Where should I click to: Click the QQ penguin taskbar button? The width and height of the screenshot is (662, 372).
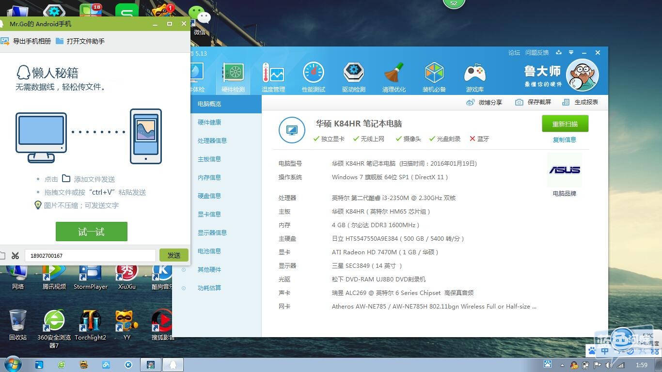click(173, 365)
